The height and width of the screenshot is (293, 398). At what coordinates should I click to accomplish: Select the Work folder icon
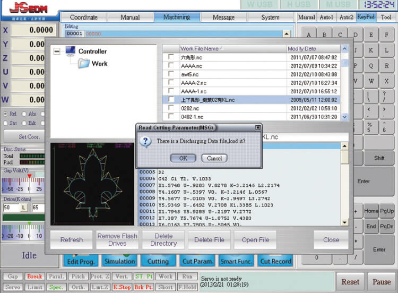[x=84, y=64]
